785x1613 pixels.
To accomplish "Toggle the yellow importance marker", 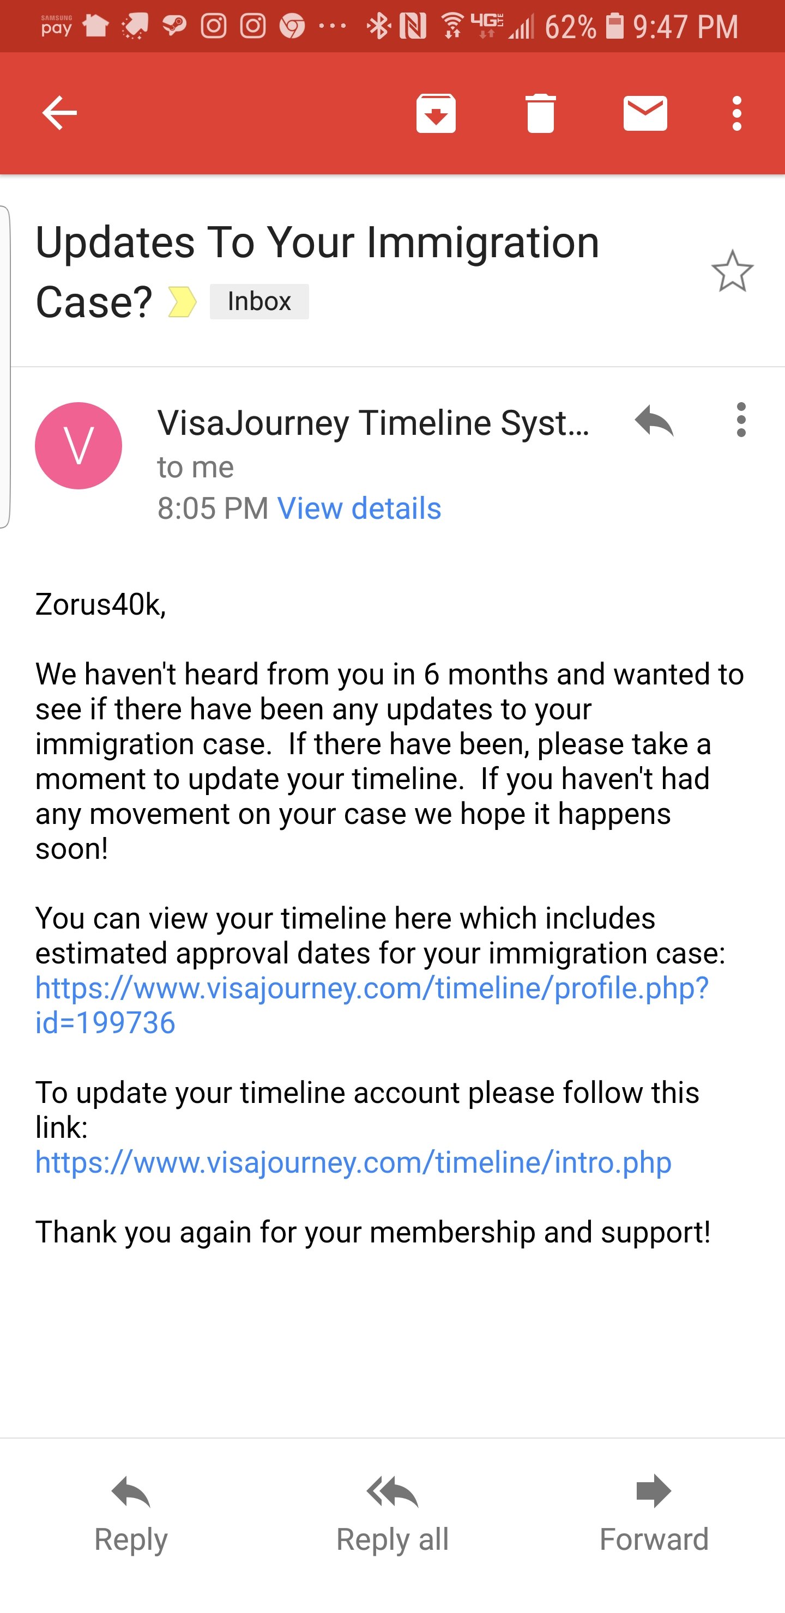I will [182, 302].
